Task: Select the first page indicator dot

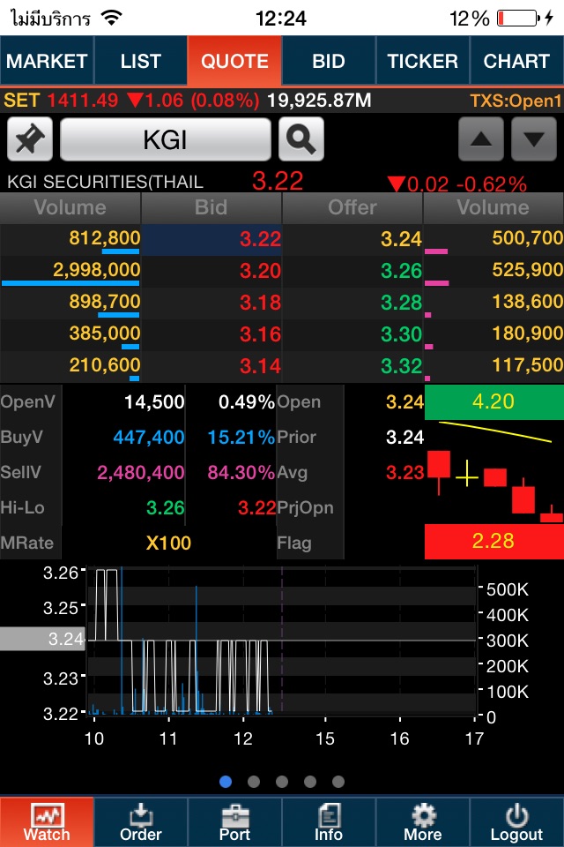Action: coord(226,782)
